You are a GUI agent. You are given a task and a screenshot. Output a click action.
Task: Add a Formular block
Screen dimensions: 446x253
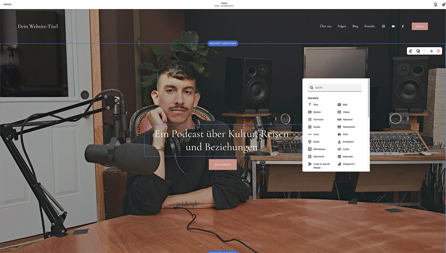pyautogui.click(x=316, y=120)
